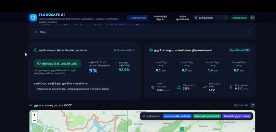Click the shield icon beside flash flood risk heading
Viewport: 276px width, 132px height.
[36, 50]
